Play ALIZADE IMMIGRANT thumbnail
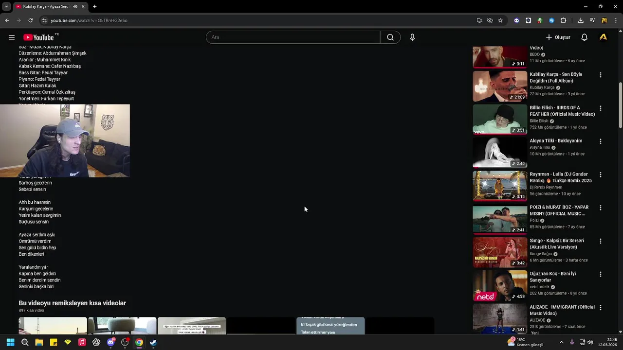This screenshot has width=623, height=350. 500,319
